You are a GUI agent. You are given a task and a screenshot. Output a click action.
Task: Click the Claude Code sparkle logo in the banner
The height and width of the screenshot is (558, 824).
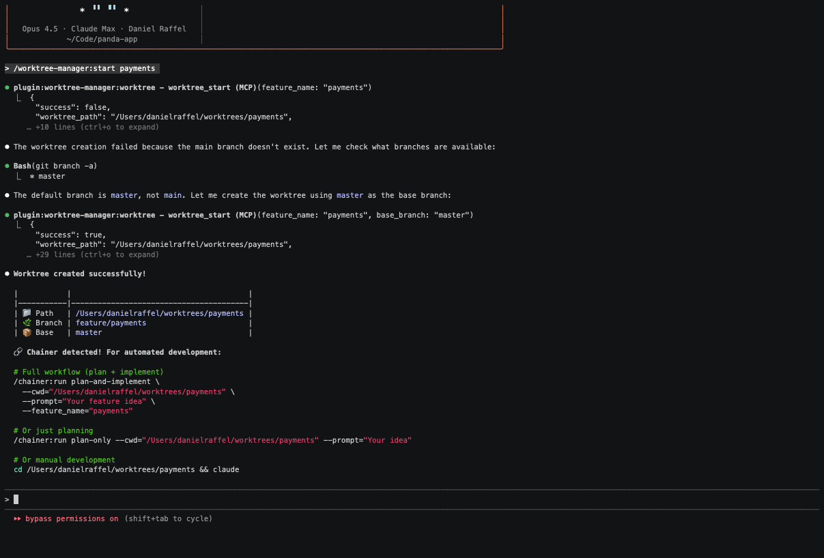tap(104, 10)
